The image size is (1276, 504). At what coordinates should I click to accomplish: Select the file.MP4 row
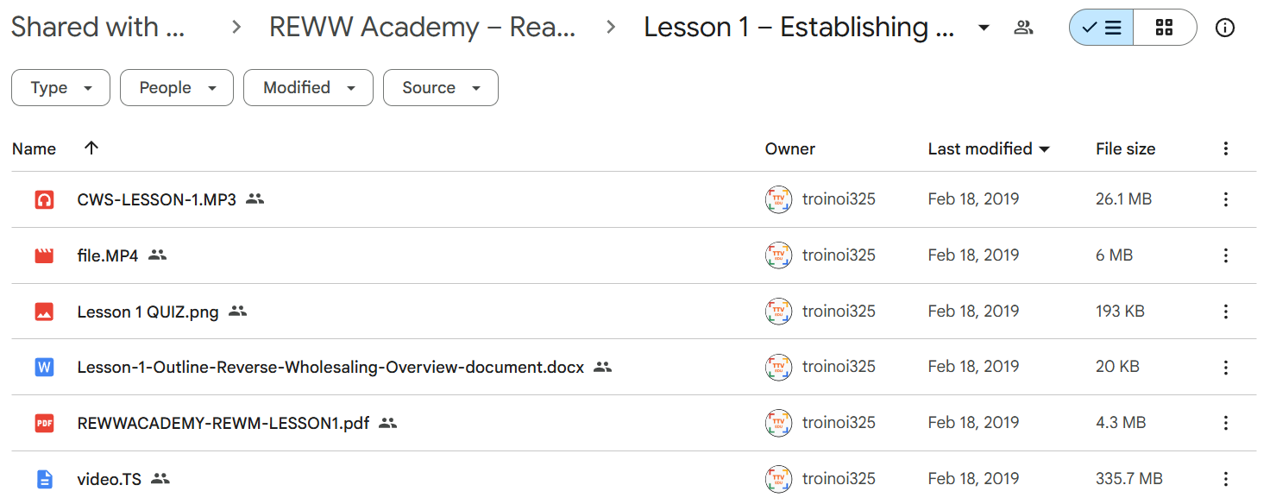634,255
